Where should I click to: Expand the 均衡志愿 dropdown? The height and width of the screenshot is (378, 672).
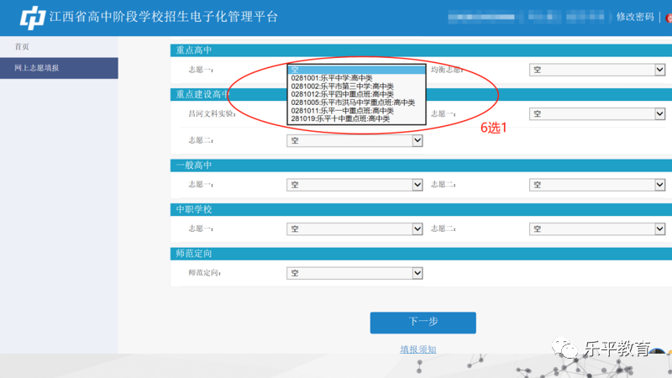596,71
